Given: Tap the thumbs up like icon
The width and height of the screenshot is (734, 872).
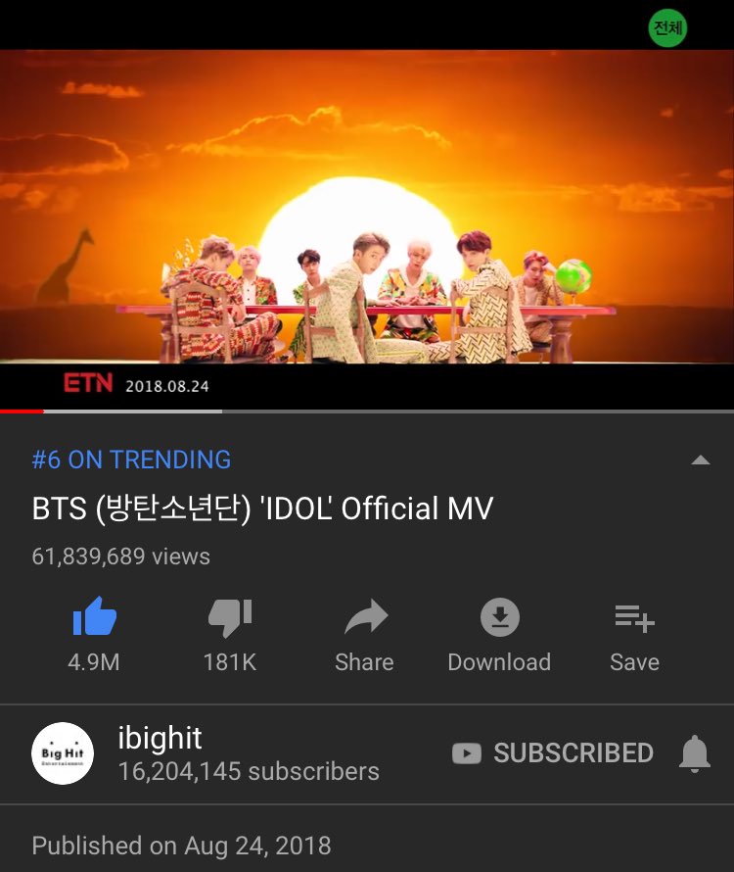Looking at the screenshot, I should pos(95,616).
